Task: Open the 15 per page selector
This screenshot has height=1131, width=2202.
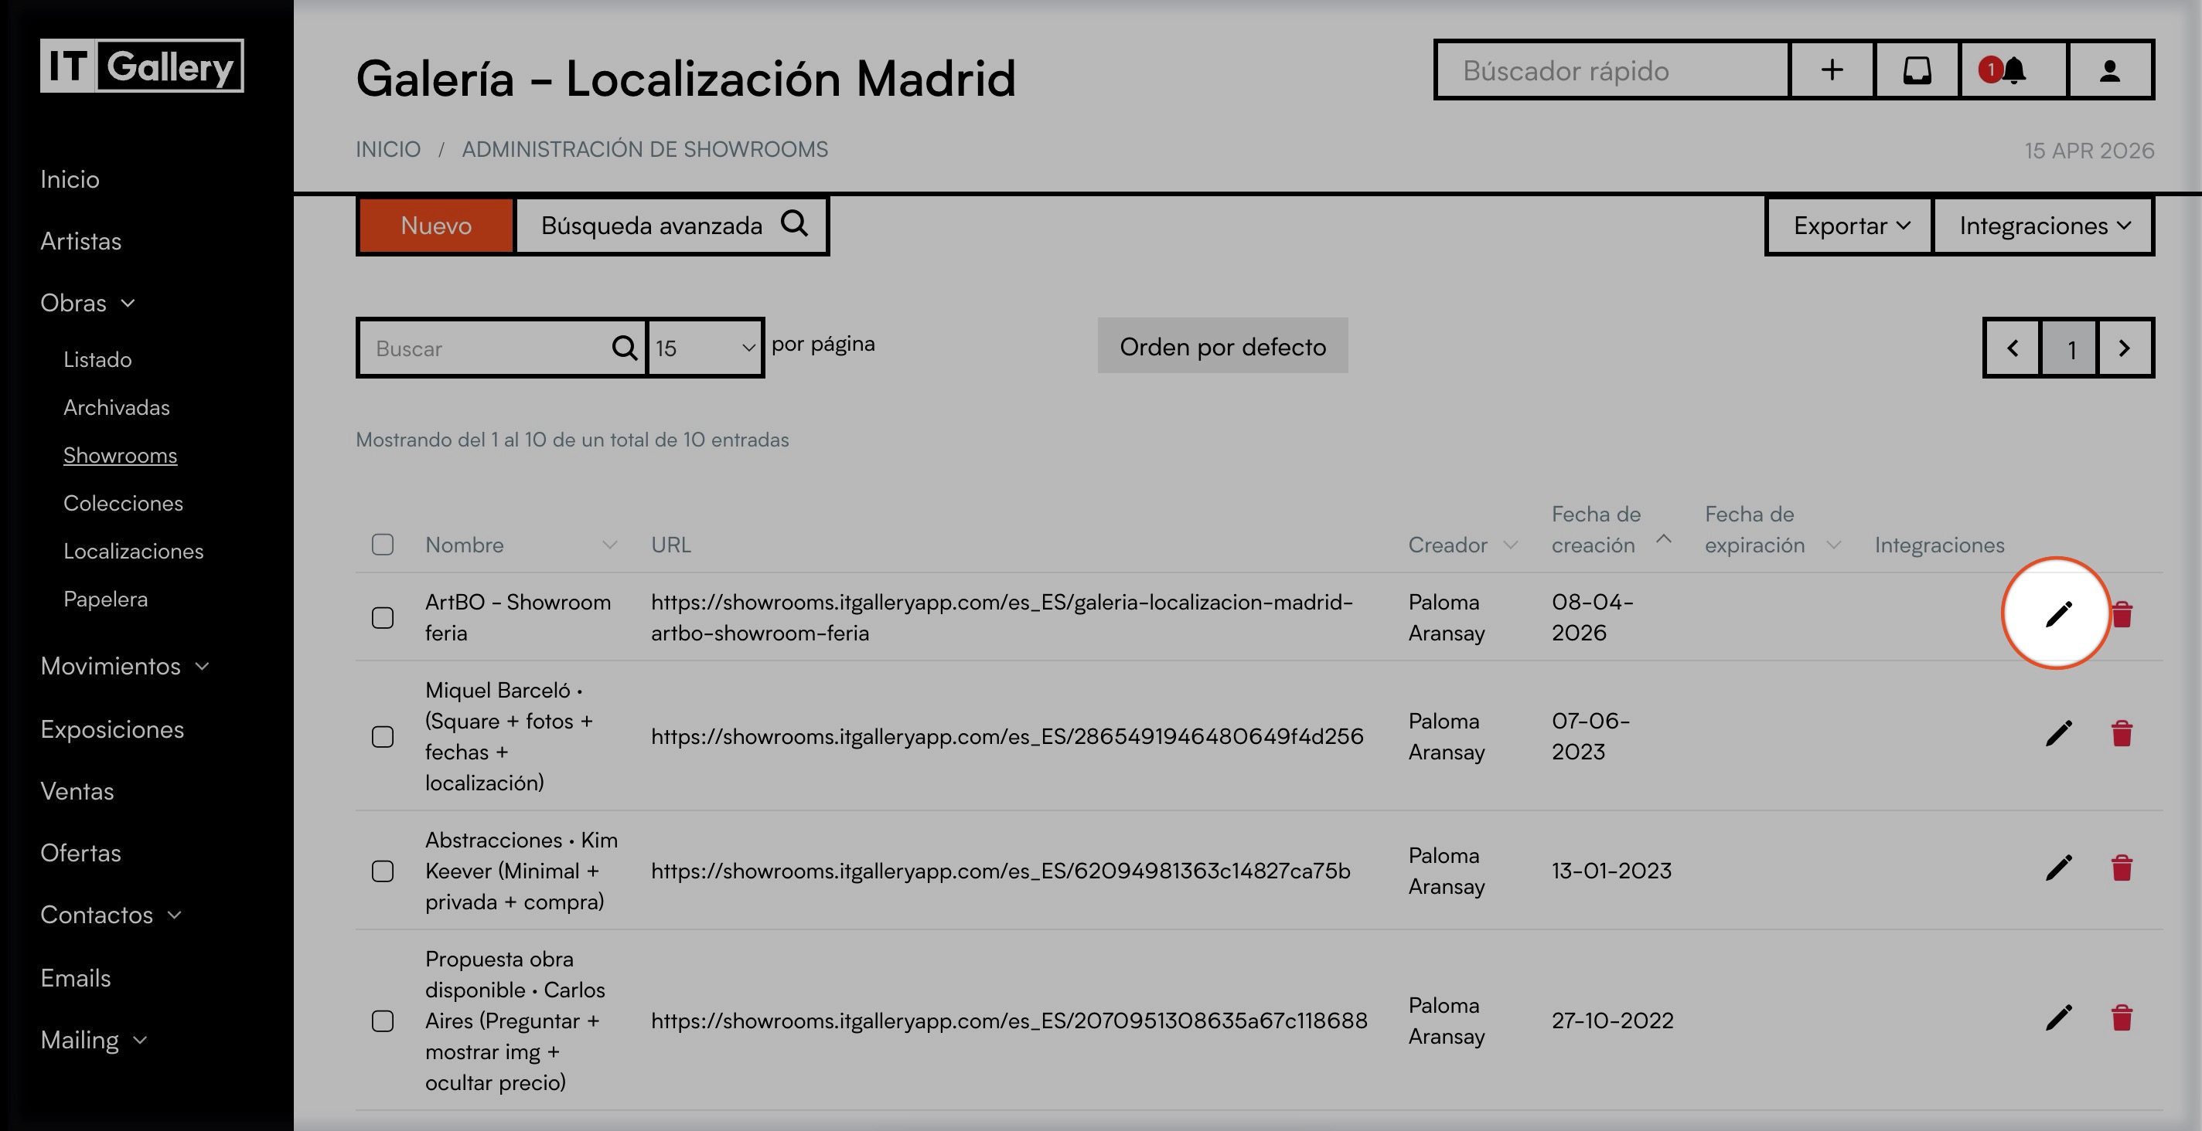Action: point(704,348)
